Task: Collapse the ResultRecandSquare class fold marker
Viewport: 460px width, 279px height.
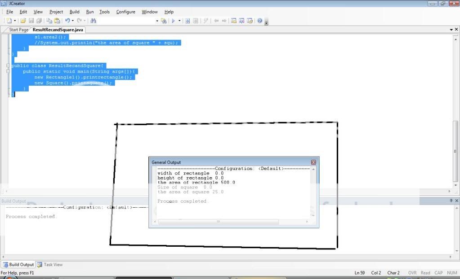Action: pos(8,65)
